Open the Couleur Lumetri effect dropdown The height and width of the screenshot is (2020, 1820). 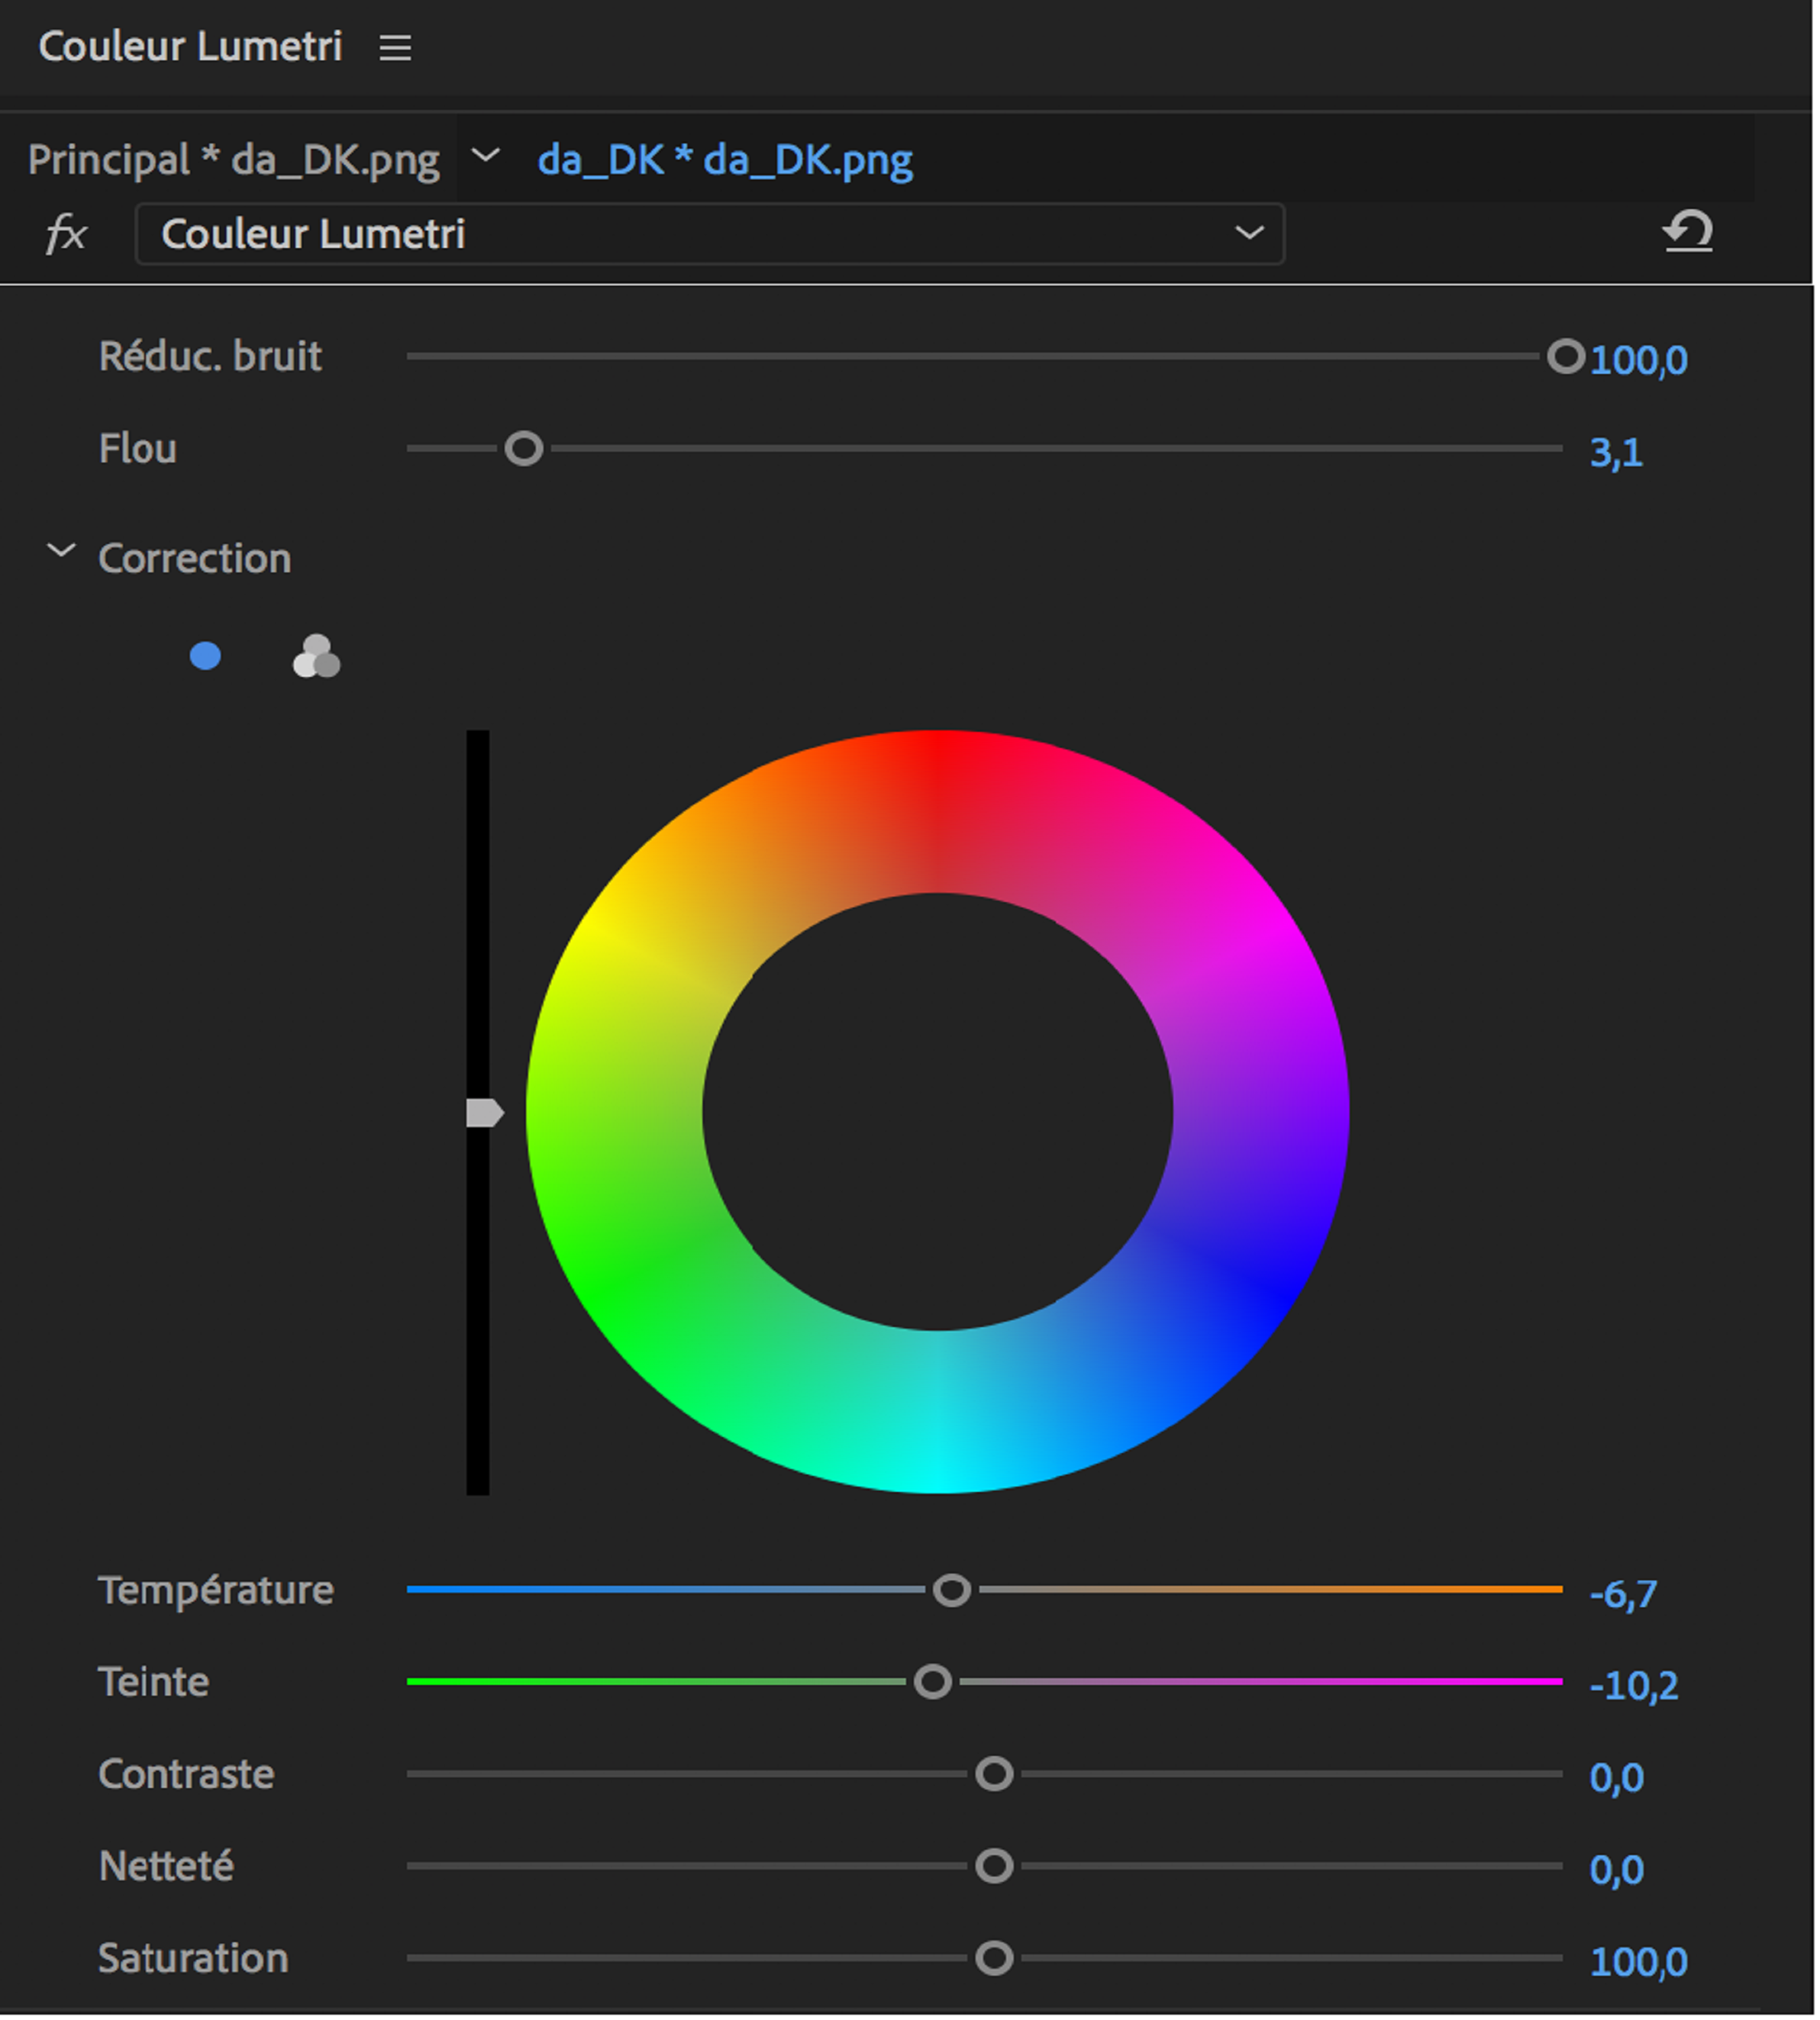tap(1248, 233)
